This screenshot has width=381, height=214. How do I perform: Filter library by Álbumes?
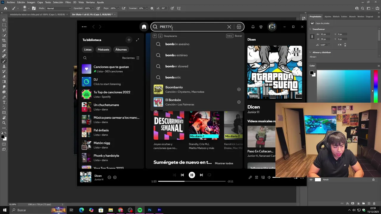pyautogui.click(x=121, y=50)
